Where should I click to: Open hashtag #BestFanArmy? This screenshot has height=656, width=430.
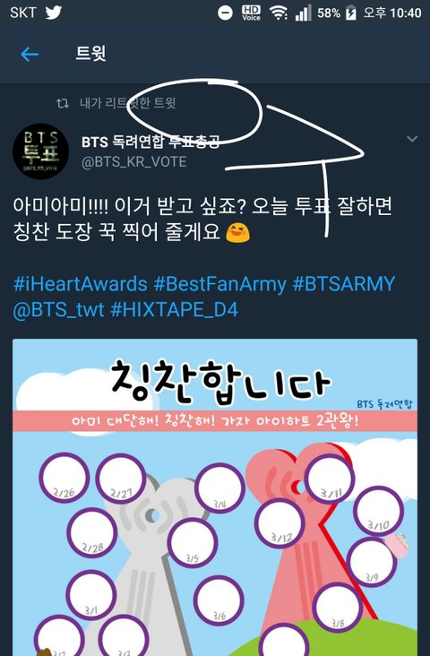click(x=219, y=284)
